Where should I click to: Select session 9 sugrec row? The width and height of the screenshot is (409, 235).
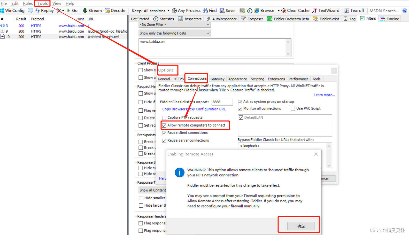(64, 31)
